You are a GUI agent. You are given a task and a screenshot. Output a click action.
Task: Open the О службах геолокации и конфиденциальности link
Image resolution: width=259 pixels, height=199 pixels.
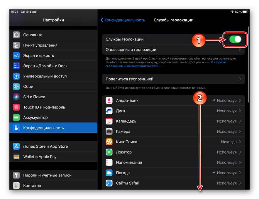click(x=166, y=64)
